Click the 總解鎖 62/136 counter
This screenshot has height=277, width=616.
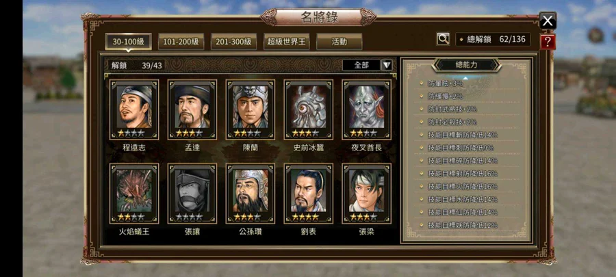click(x=493, y=39)
